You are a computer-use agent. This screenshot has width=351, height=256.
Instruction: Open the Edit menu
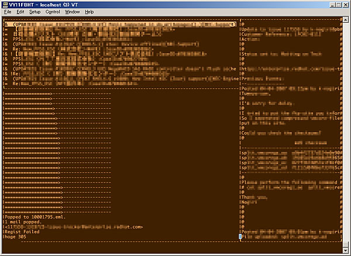pos(20,12)
